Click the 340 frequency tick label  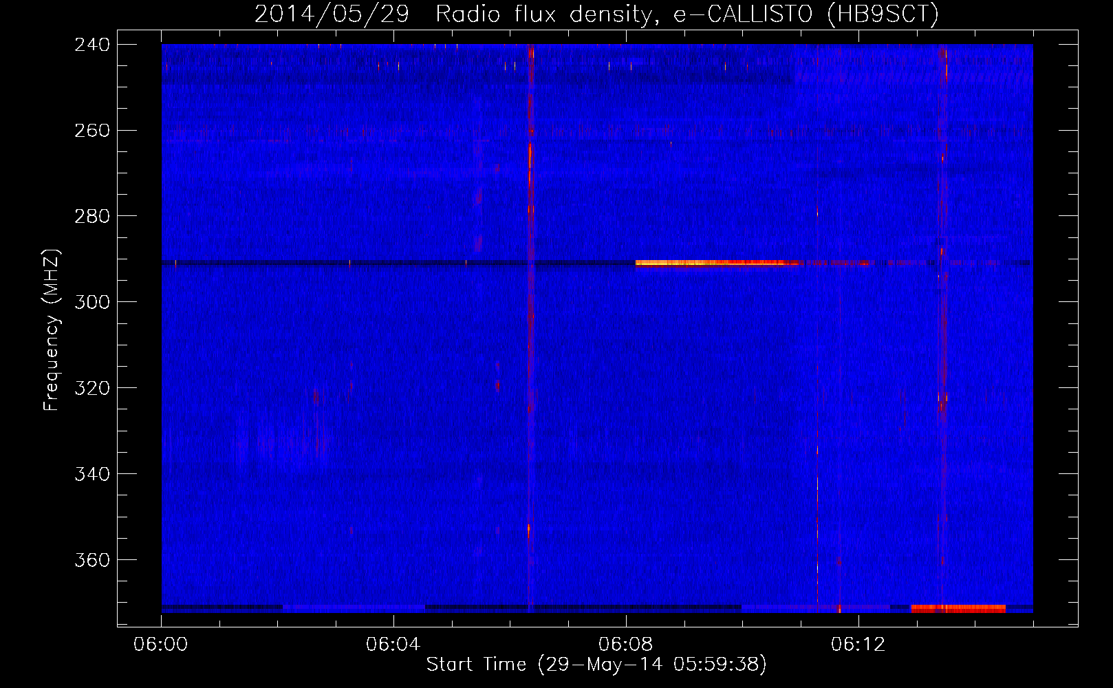(x=92, y=474)
